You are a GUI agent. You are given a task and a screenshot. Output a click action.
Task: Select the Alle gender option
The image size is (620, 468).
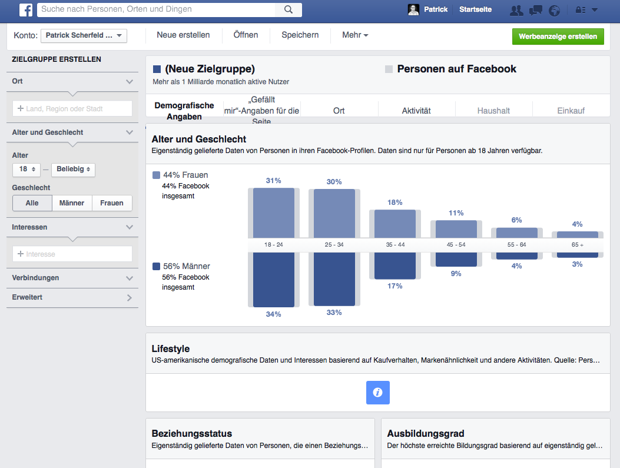coord(32,203)
